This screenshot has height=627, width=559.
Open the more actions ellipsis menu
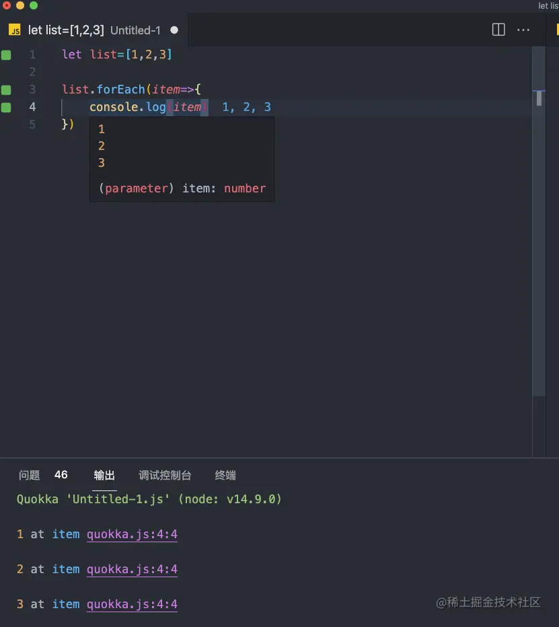click(x=523, y=30)
